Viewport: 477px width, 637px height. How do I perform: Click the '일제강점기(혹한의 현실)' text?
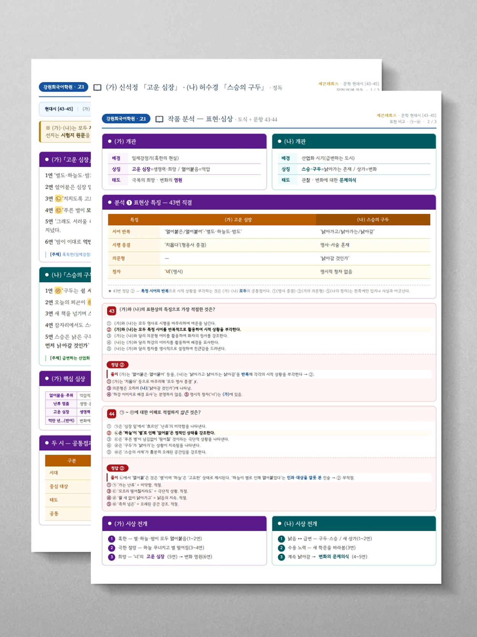coord(155,158)
